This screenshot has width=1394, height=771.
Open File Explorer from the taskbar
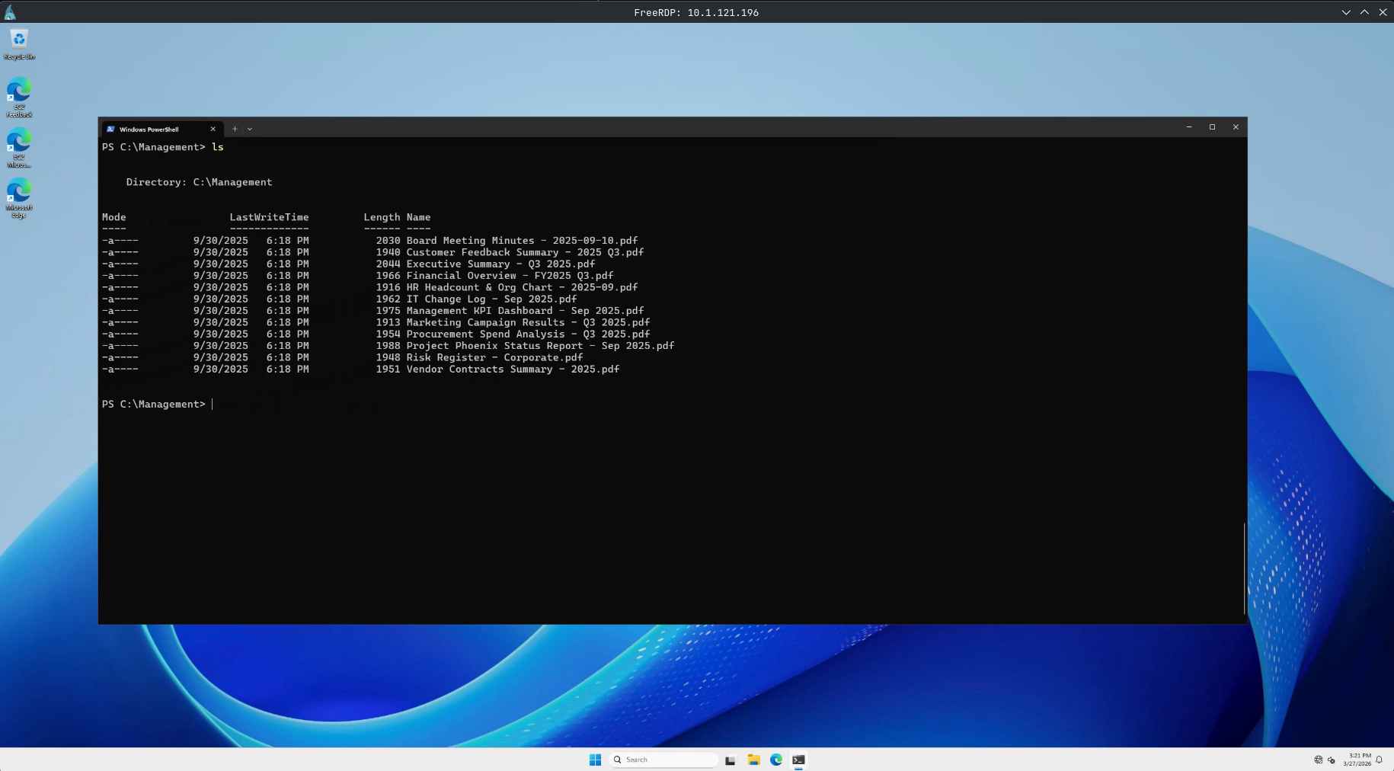[753, 760]
